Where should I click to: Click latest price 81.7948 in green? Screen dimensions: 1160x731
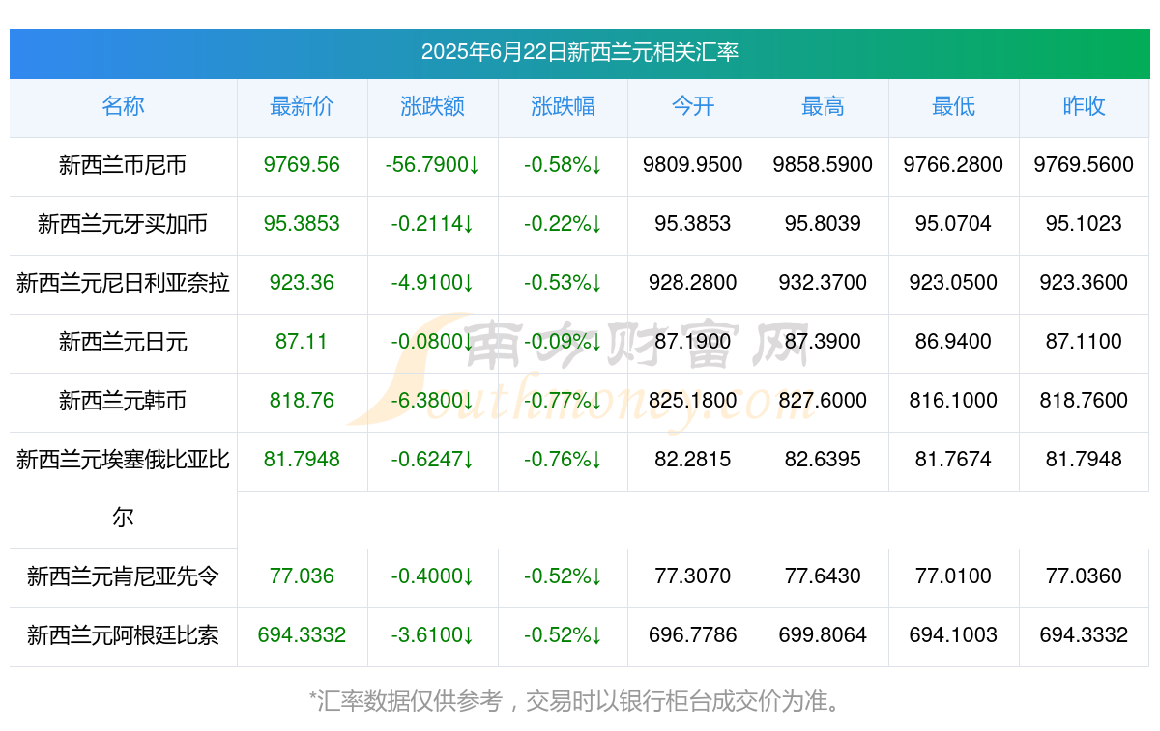(302, 460)
